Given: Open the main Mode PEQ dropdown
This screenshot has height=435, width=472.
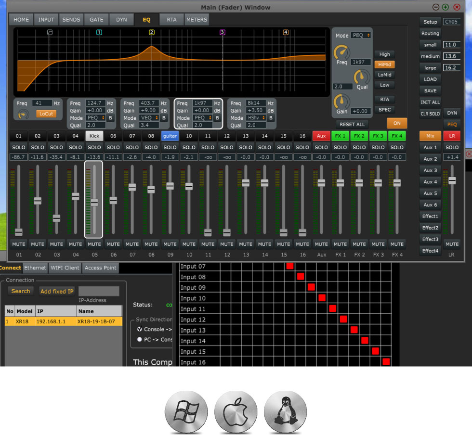Looking at the screenshot, I should point(361,36).
